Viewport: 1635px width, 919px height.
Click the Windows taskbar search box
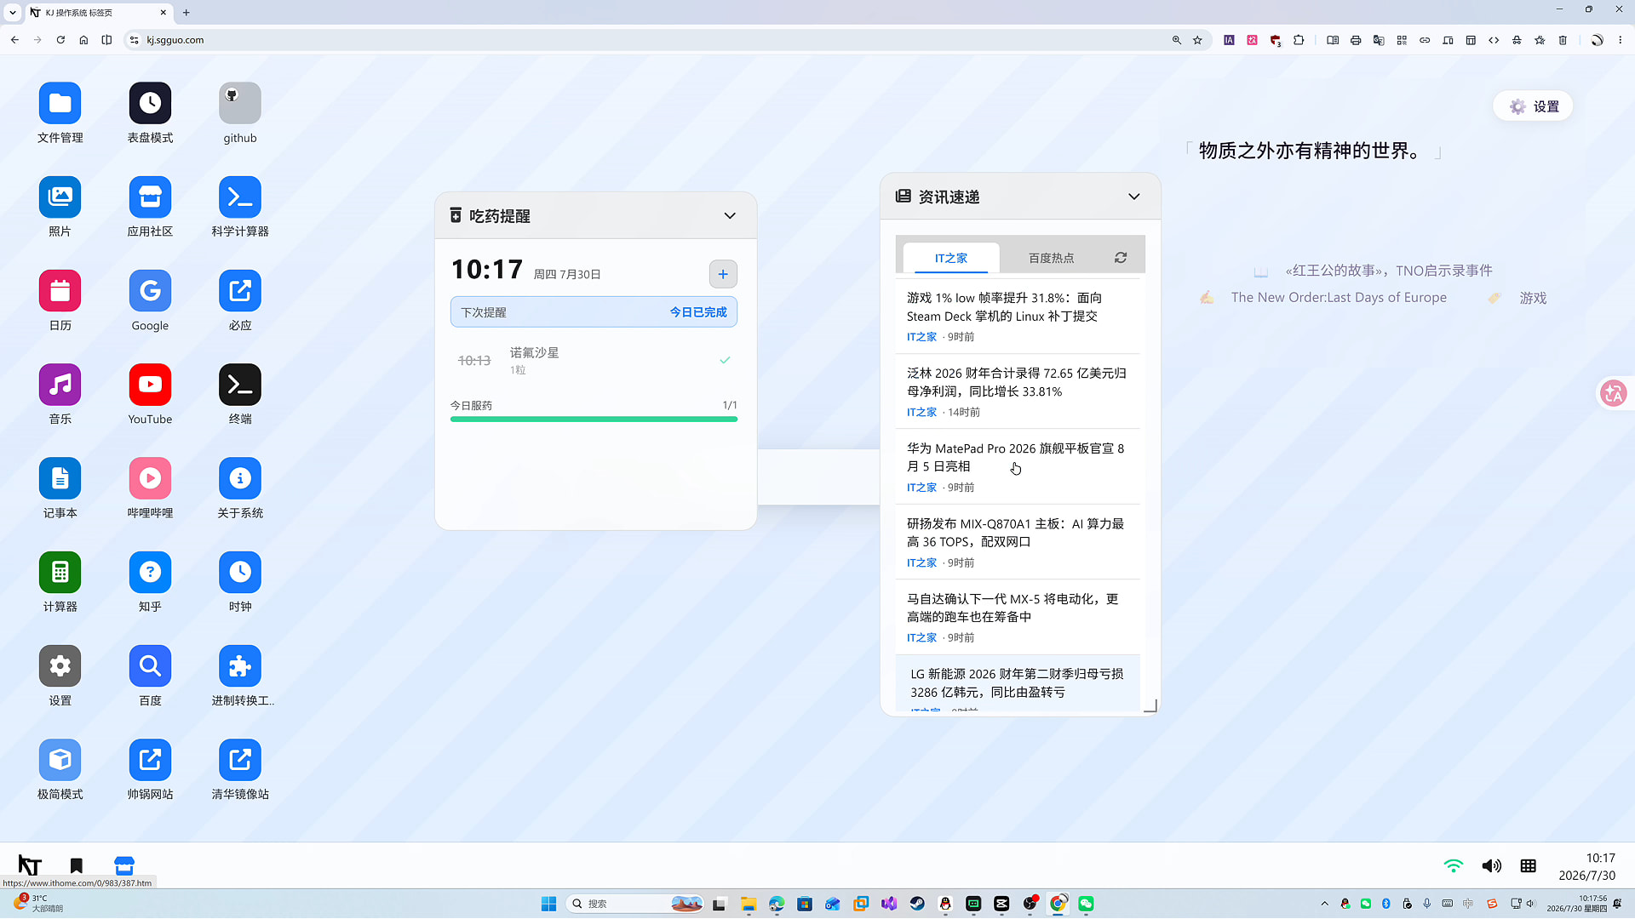[x=635, y=904]
